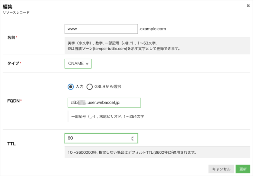Click the 編集 dialog title
The width and height of the screenshot is (253, 176).
[x=8, y=6]
